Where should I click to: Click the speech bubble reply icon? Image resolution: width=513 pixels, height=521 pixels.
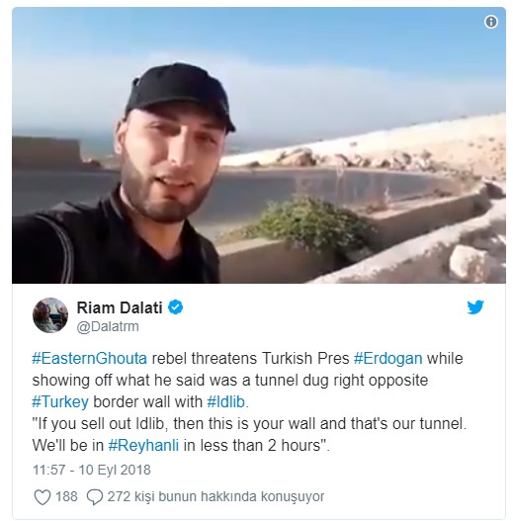pos(94,497)
